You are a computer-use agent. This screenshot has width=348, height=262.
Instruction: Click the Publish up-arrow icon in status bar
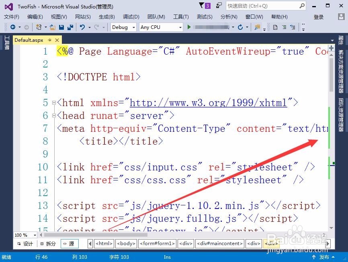(314, 257)
